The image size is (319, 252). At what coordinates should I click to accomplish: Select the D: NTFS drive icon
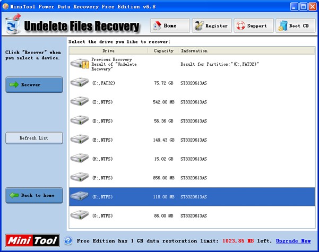(80, 120)
